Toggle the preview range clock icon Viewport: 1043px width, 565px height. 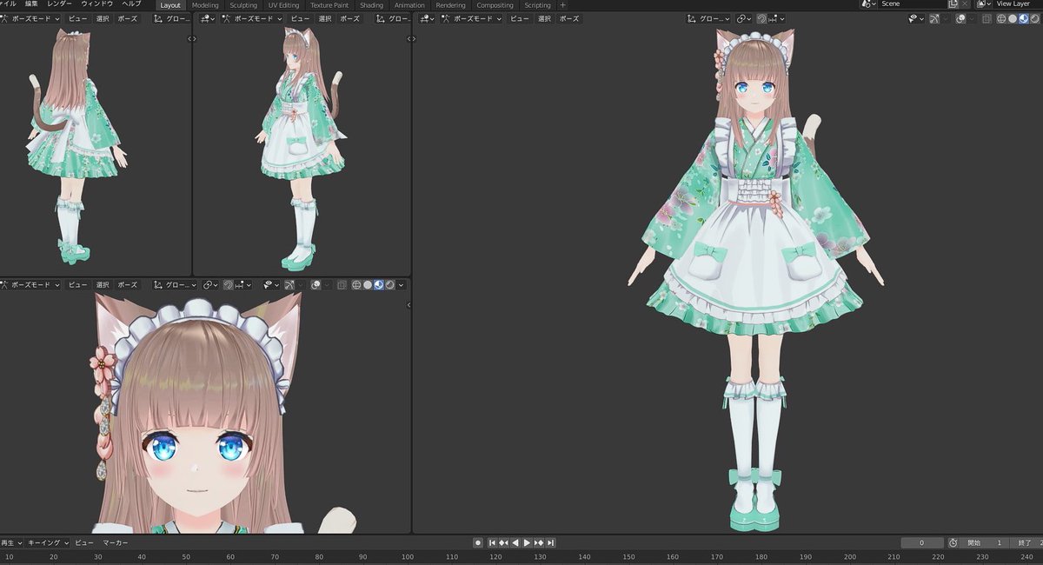click(x=953, y=542)
